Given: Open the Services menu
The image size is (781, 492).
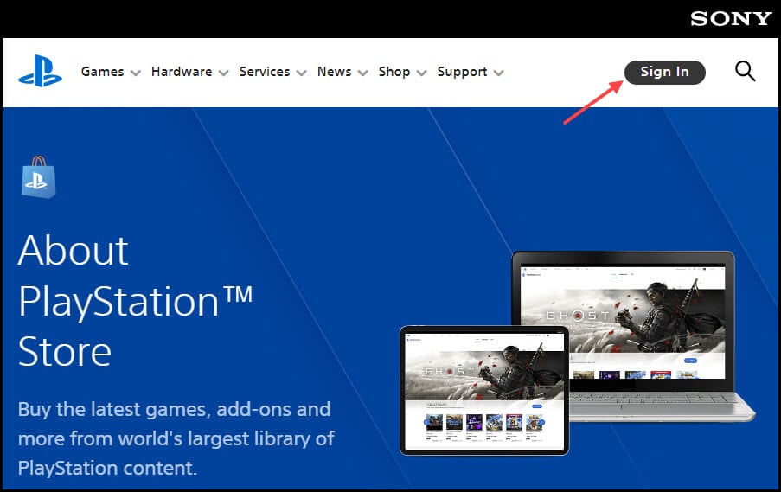Looking at the screenshot, I should [x=265, y=72].
